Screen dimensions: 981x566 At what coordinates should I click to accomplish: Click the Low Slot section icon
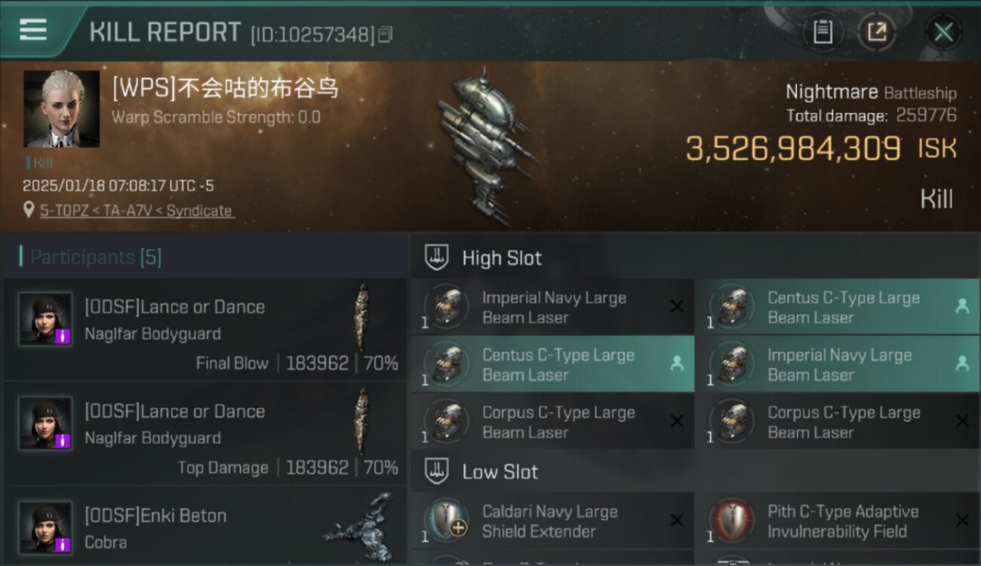click(x=437, y=472)
